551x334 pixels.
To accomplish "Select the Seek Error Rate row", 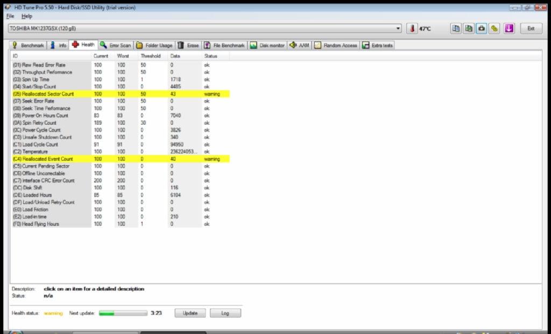I will pyautogui.click(x=121, y=101).
